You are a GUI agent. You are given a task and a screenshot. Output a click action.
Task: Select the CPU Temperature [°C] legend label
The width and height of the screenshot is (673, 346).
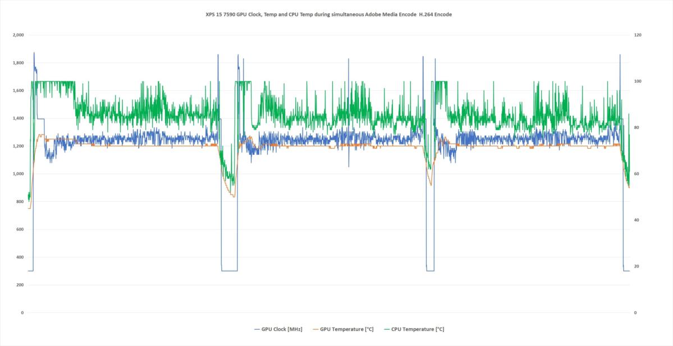(417, 329)
